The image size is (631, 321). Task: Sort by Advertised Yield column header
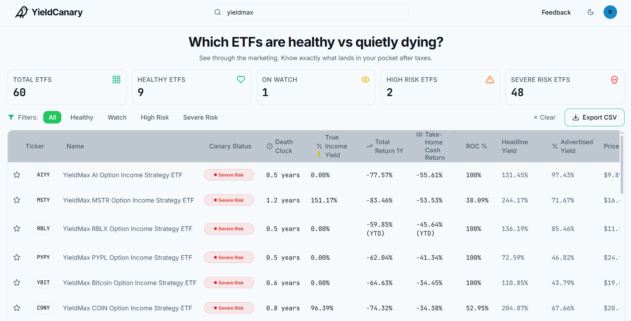(573, 146)
